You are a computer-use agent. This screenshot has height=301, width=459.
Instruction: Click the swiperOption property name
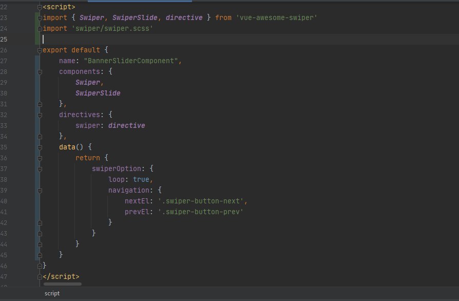117,168
